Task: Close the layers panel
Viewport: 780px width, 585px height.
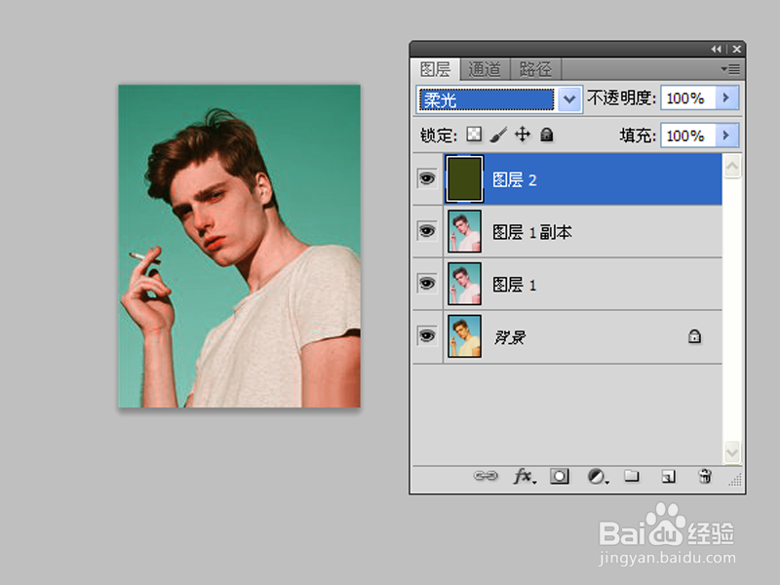Action: pos(737,49)
